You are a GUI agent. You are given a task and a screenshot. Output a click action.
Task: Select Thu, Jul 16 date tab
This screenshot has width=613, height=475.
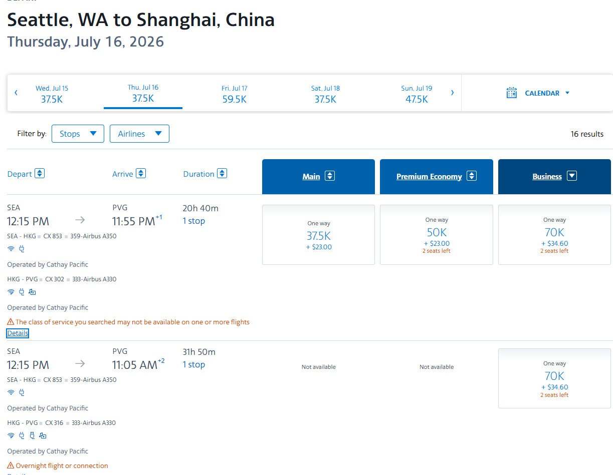pyautogui.click(x=143, y=93)
